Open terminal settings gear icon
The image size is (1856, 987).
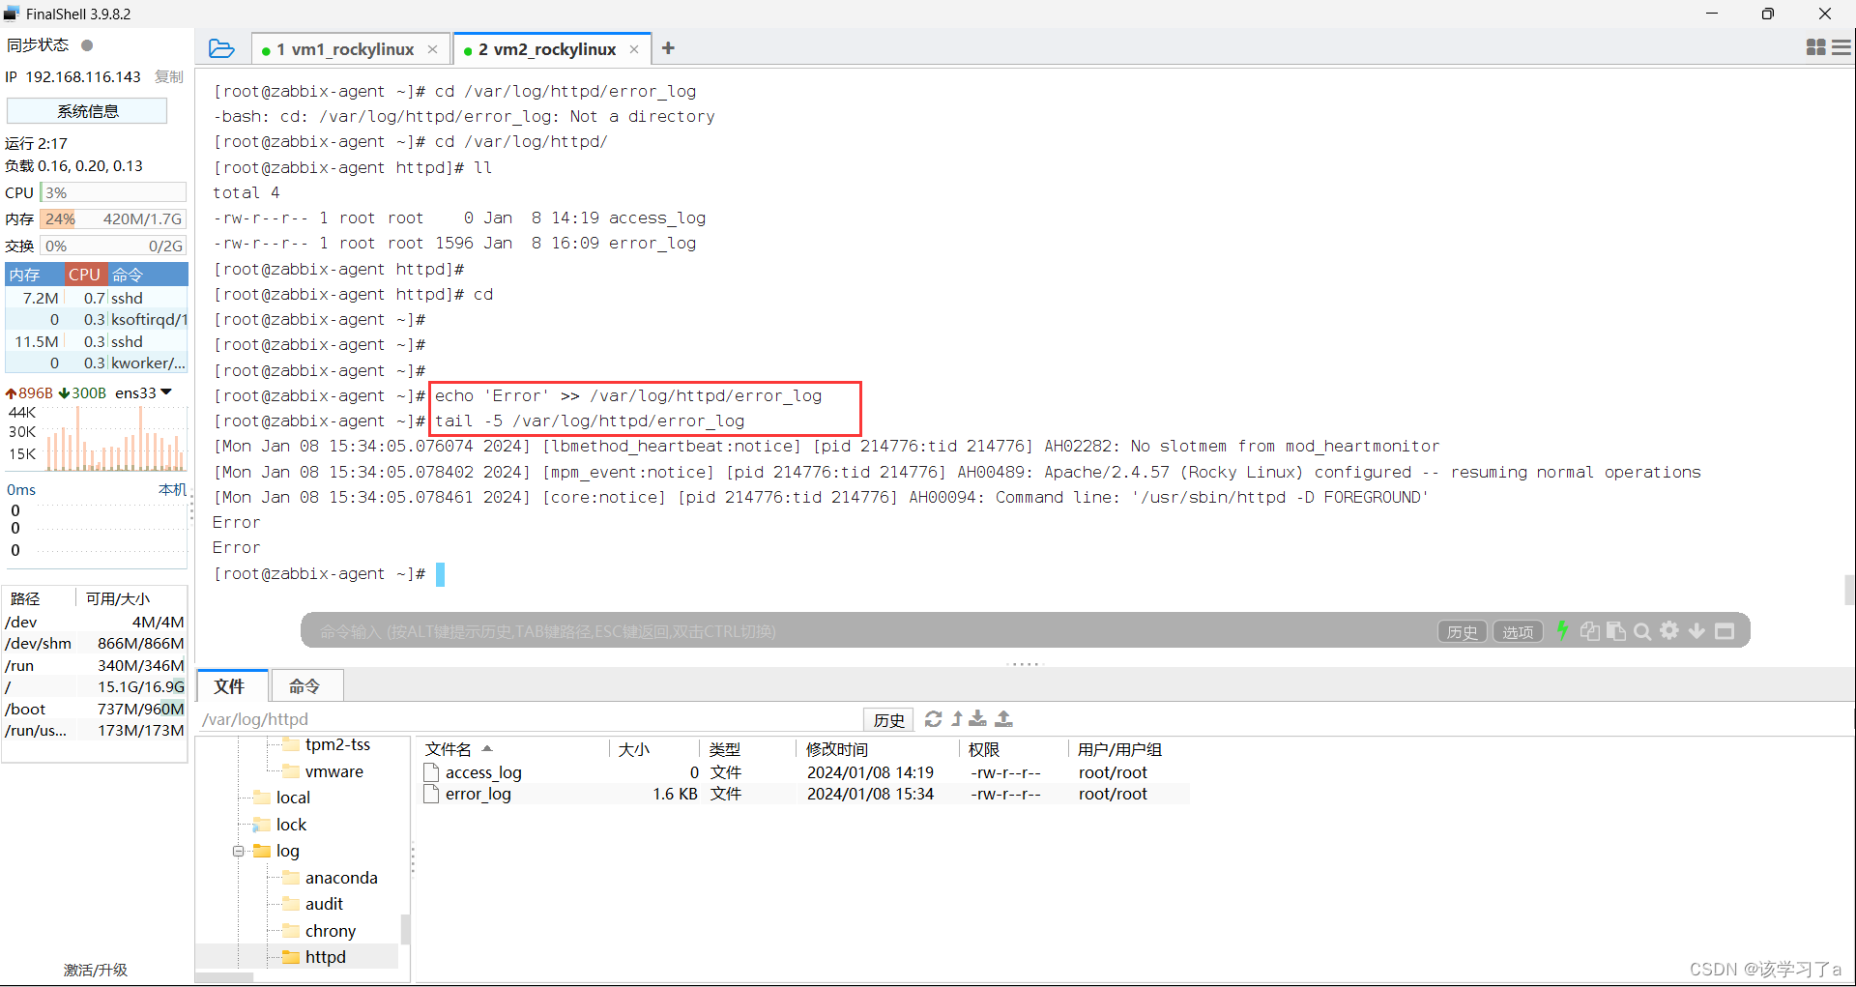coord(1669,631)
